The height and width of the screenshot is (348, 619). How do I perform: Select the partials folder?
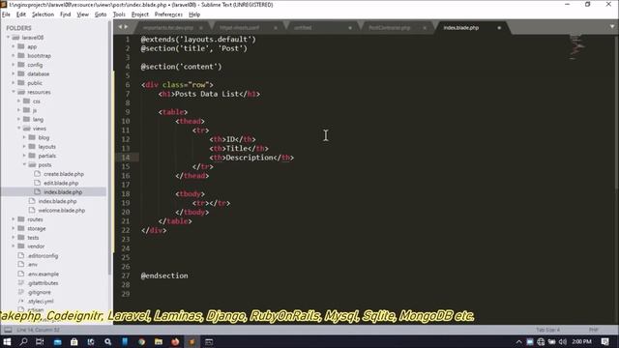[47, 156]
